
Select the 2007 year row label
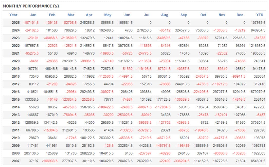pyautogui.click(x=16, y=161)
